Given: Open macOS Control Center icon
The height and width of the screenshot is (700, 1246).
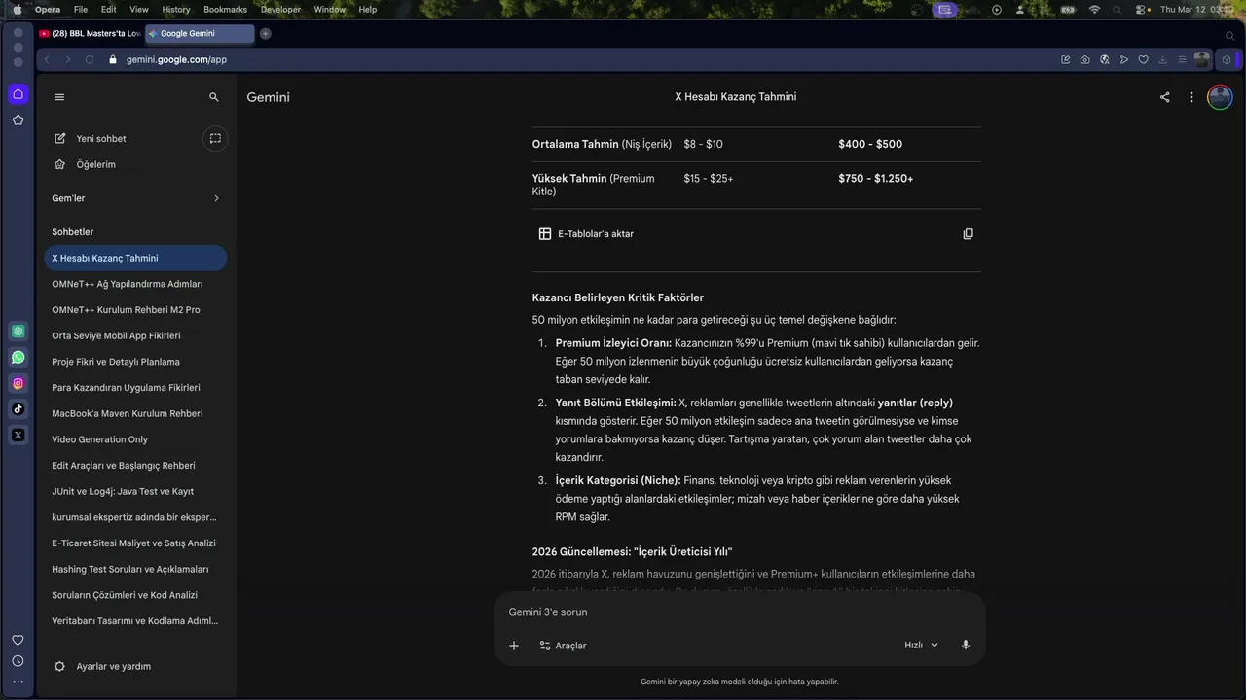Looking at the screenshot, I should tap(1141, 9).
